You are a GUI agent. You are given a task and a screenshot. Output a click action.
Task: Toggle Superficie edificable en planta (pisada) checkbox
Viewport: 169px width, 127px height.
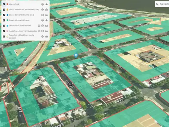pos(4,36)
